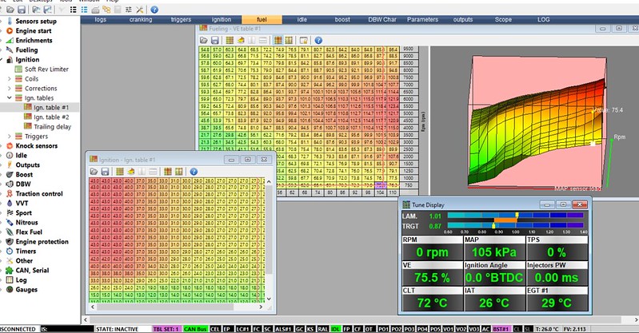Maximize the Ign. table #1 window
The width and height of the screenshot is (639, 333).
coord(247,160)
